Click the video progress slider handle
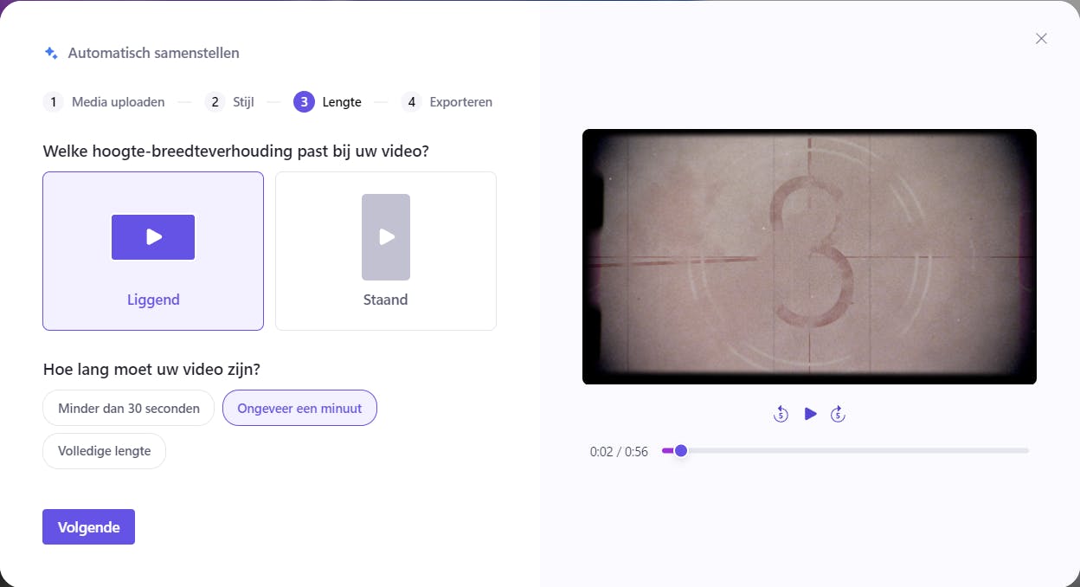 (x=681, y=450)
